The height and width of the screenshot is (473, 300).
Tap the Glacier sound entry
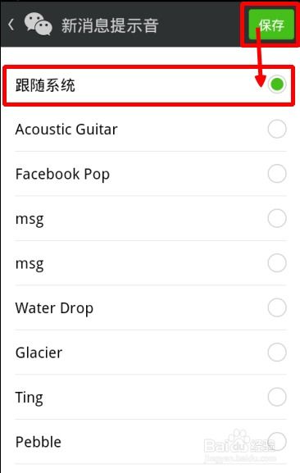[x=151, y=352]
